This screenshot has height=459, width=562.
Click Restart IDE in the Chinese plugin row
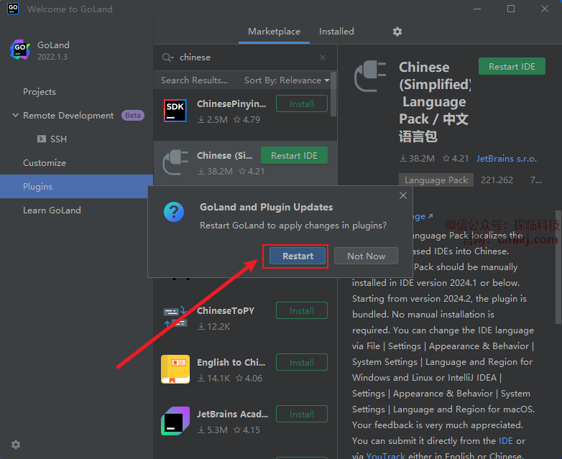tap(294, 155)
